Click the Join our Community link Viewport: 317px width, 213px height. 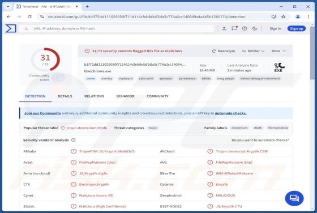42,113
